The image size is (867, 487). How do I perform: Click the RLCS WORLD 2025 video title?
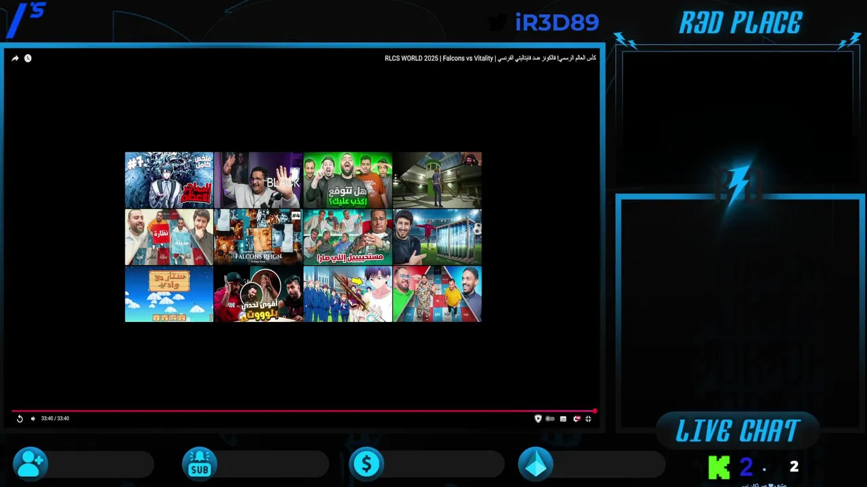pyautogui.click(x=490, y=58)
